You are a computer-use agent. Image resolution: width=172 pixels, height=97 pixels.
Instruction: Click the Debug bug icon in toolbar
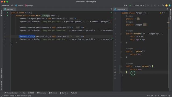[x=152, y=5]
